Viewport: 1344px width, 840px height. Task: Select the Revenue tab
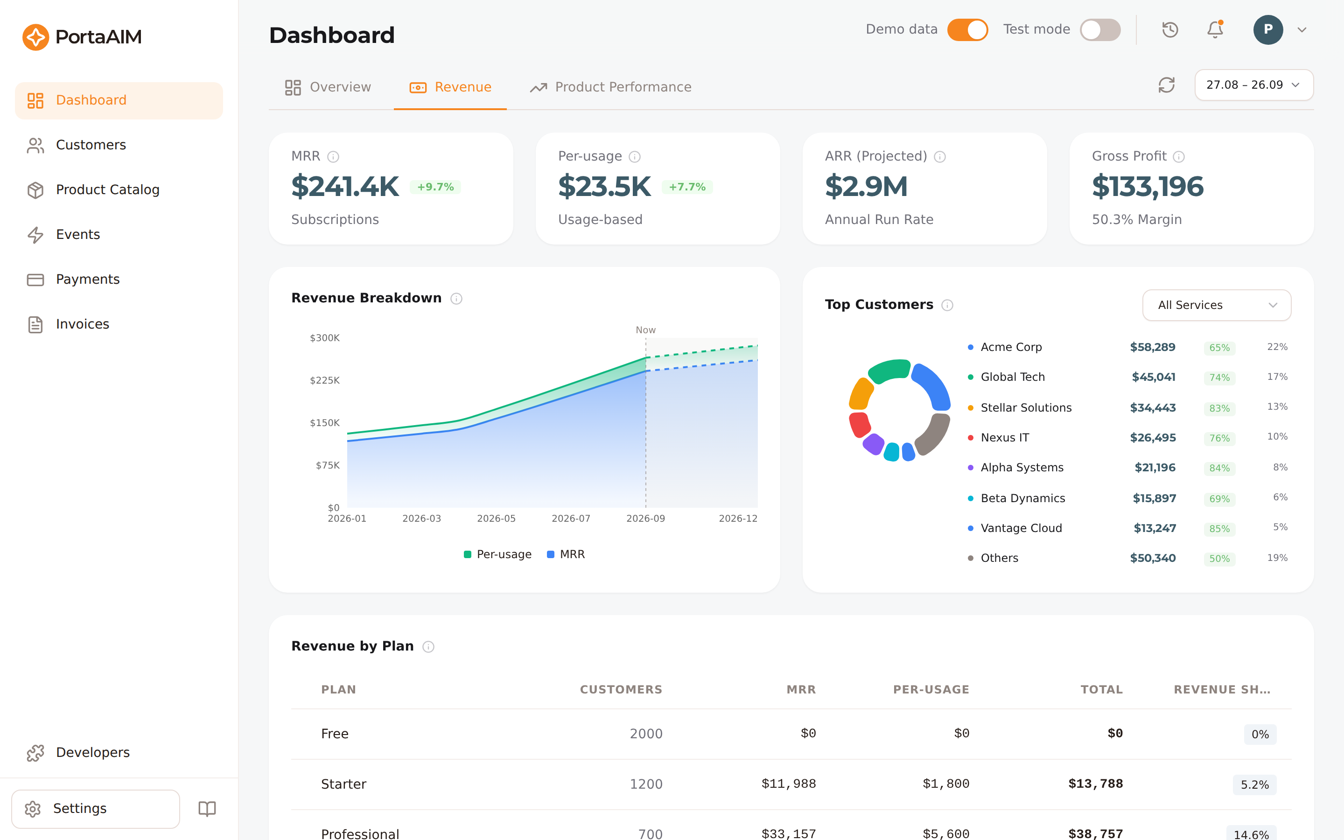[450, 87]
